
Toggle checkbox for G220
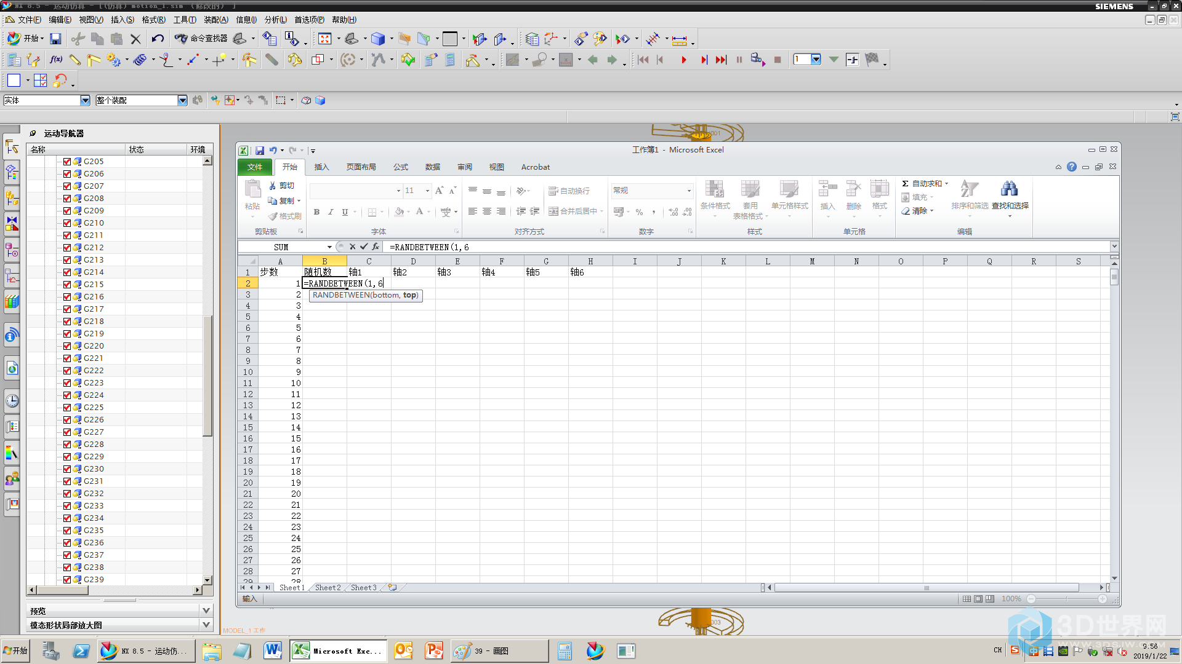[x=67, y=346]
